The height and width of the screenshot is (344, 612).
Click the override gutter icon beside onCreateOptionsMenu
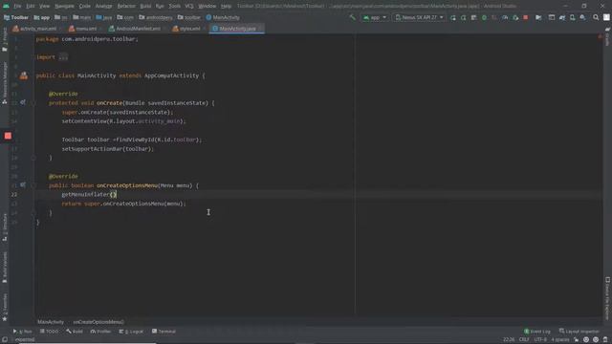point(23,184)
